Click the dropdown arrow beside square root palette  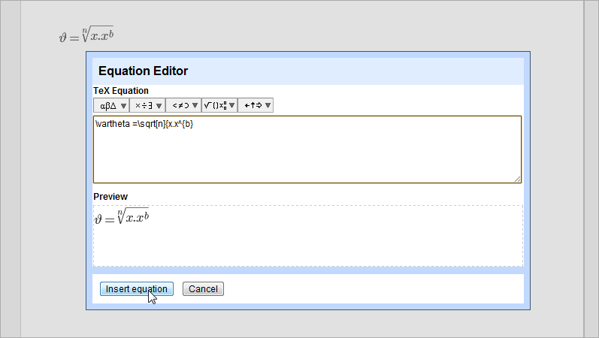coord(232,106)
